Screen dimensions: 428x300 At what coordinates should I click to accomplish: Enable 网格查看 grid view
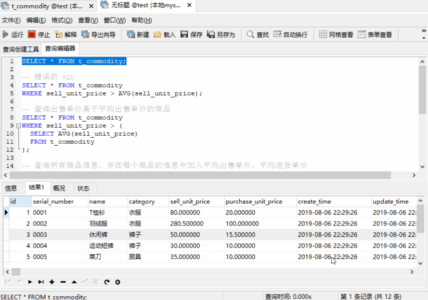pyautogui.click(x=332, y=34)
